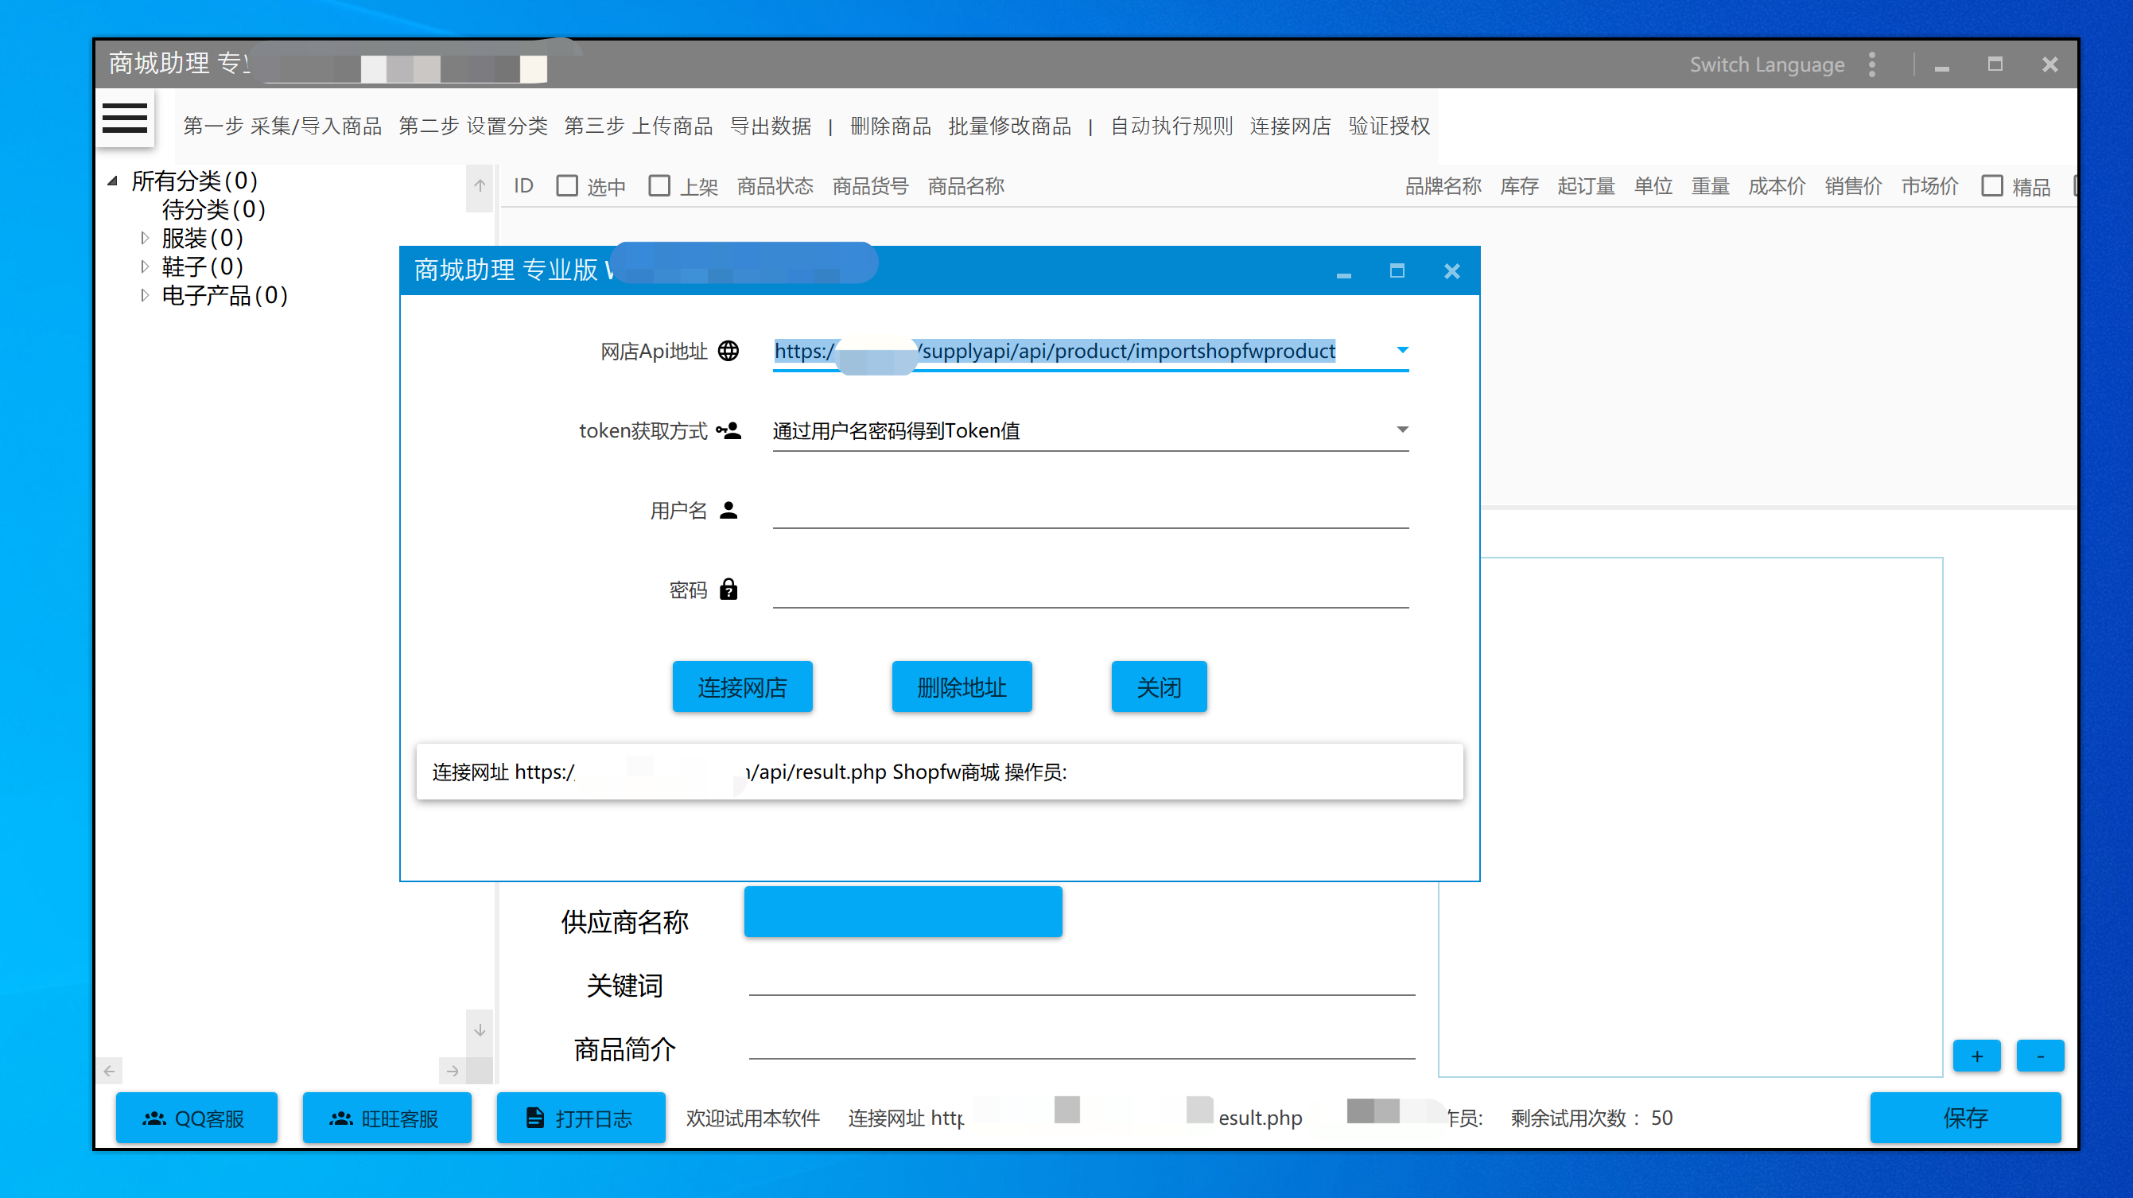Open the 导出数据 menu item

(770, 126)
